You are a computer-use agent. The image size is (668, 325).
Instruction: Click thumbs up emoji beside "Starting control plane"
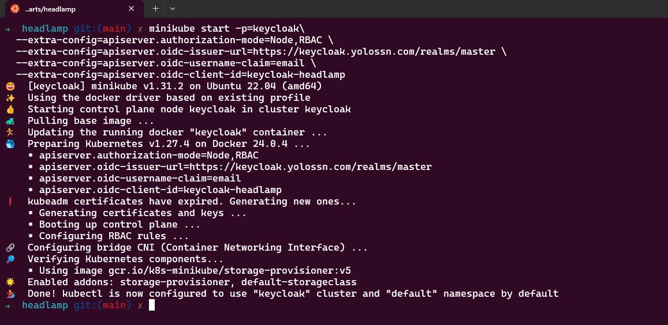pos(10,109)
